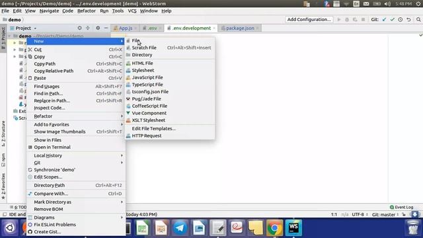Expand Mark Directory as submenu
This screenshot has width=423, height=238.
[76, 202]
